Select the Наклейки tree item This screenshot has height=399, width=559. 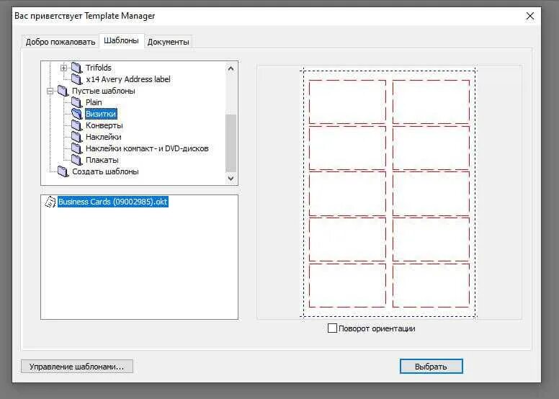click(104, 137)
